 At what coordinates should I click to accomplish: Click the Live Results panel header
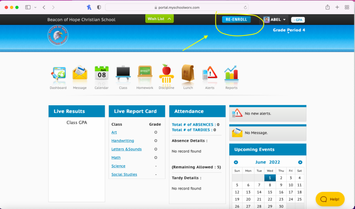pyautogui.click(x=77, y=111)
